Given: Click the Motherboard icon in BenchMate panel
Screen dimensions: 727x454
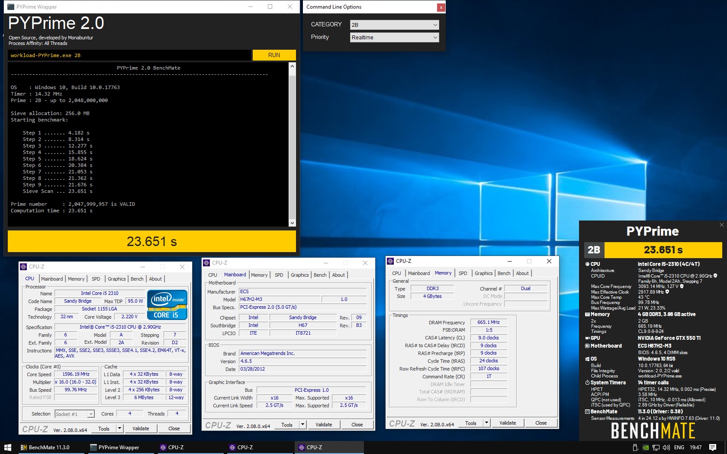Looking at the screenshot, I should 587,346.
